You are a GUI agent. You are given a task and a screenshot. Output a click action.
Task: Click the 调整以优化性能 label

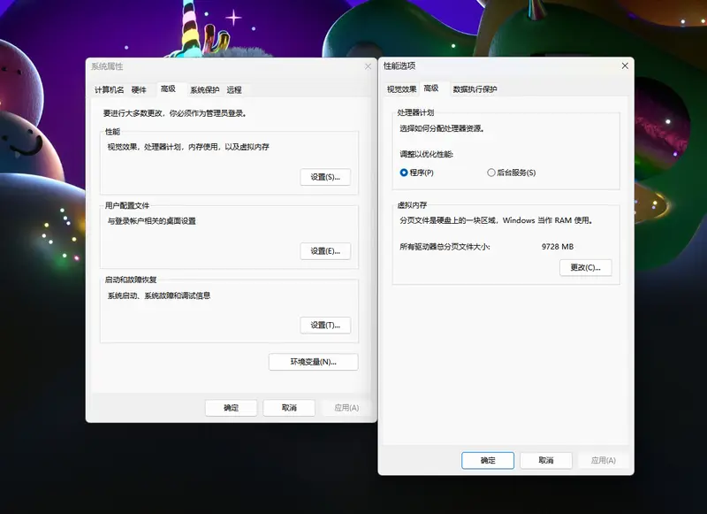click(426, 154)
